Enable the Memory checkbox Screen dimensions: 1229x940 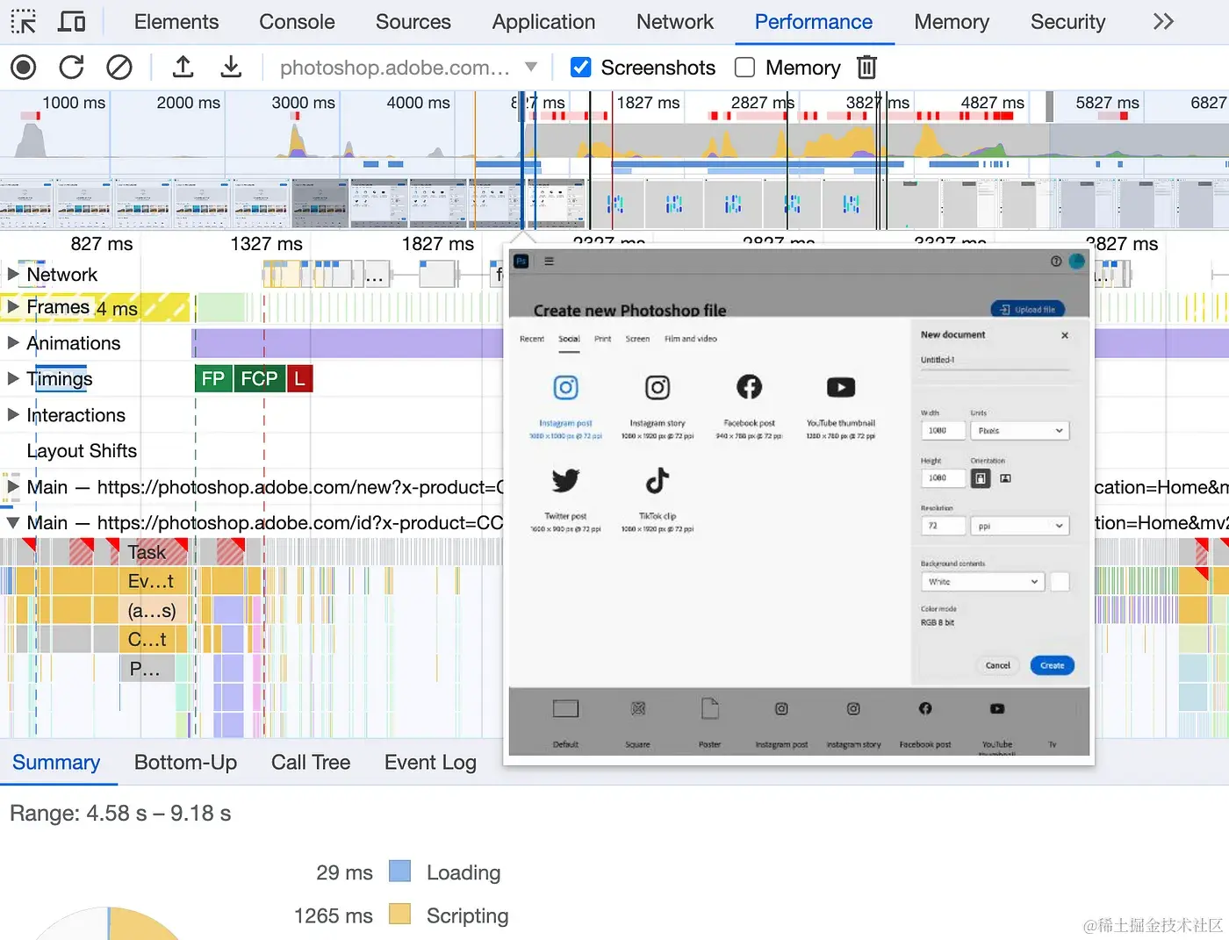tap(744, 68)
